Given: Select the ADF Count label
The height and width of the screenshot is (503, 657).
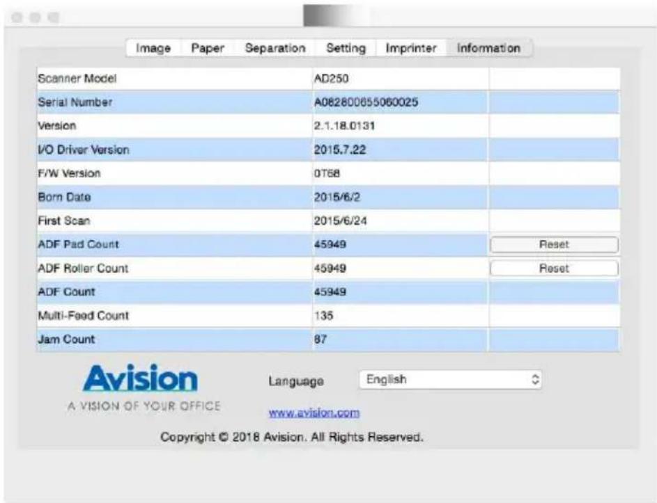Looking at the screenshot, I should pos(66,292).
